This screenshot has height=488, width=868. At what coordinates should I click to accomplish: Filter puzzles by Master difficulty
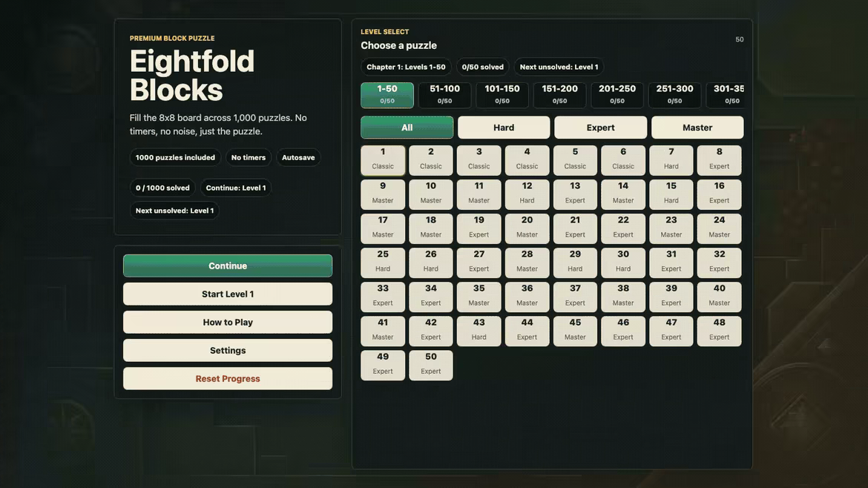coord(697,128)
